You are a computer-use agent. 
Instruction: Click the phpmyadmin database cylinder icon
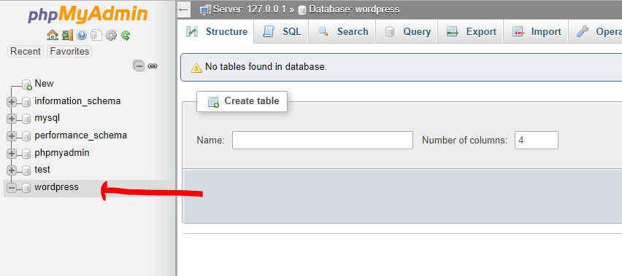26,153
